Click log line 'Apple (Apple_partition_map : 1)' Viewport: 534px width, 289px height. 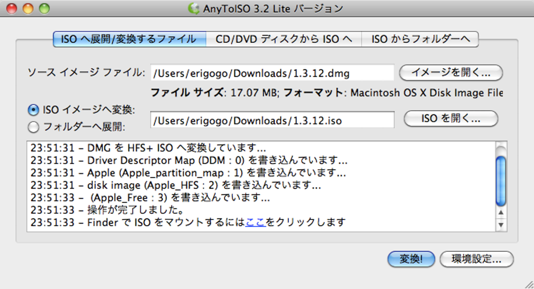pos(188,172)
